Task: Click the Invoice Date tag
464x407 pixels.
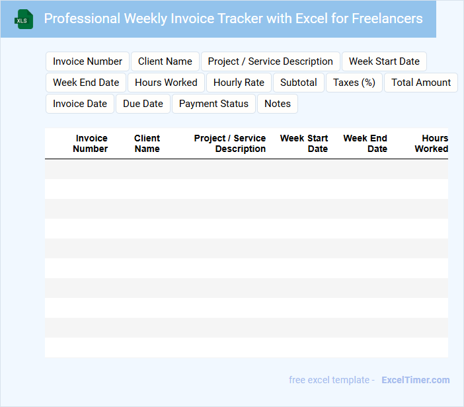Action: [x=80, y=104]
